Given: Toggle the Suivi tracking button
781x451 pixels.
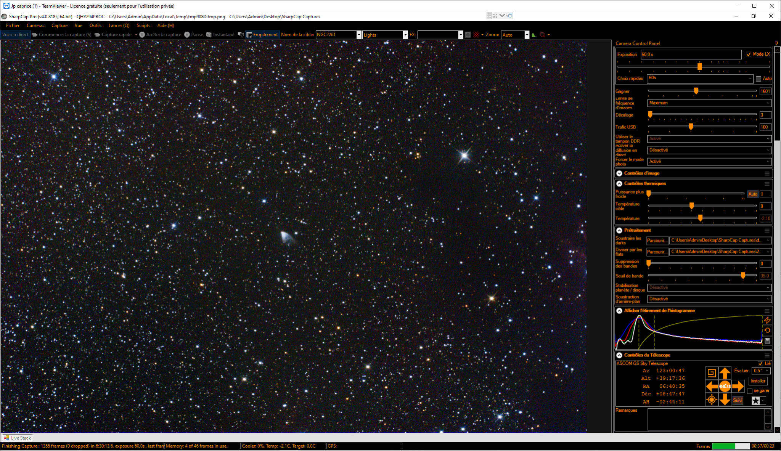Looking at the screenshot, I should coord(738,400).
